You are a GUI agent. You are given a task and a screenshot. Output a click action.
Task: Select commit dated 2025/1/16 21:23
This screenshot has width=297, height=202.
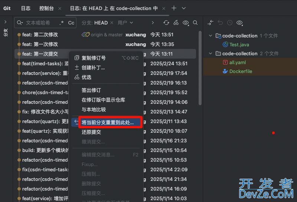tap(105, 140)
